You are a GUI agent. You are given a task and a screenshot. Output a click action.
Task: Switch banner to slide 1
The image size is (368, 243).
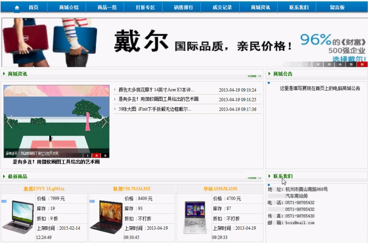tap(307, 64)
